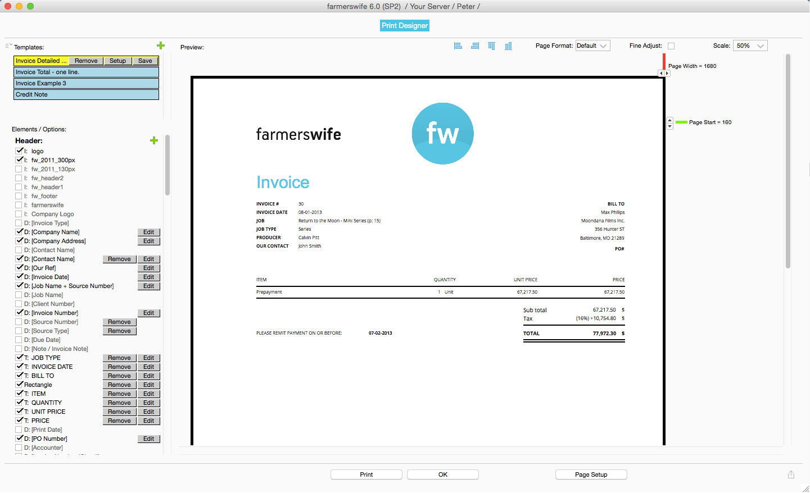Check the fw_footer image element
The width and height of the screenshot is (810, 493).
tap(19, 196)
